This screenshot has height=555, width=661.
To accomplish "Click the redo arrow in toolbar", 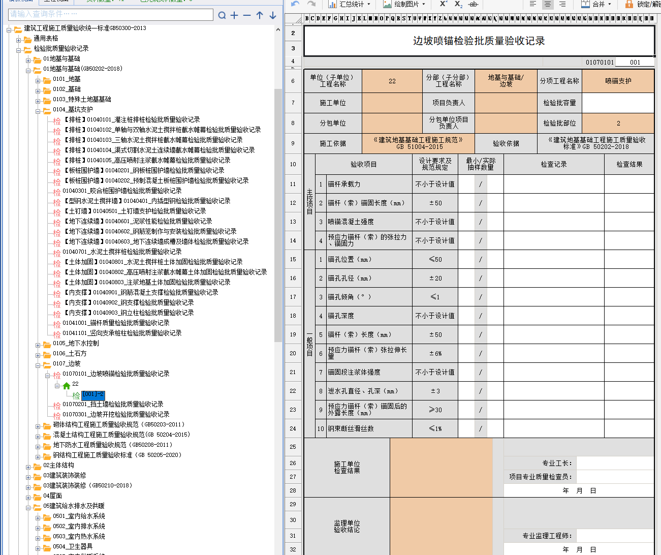I will (311, 4).
